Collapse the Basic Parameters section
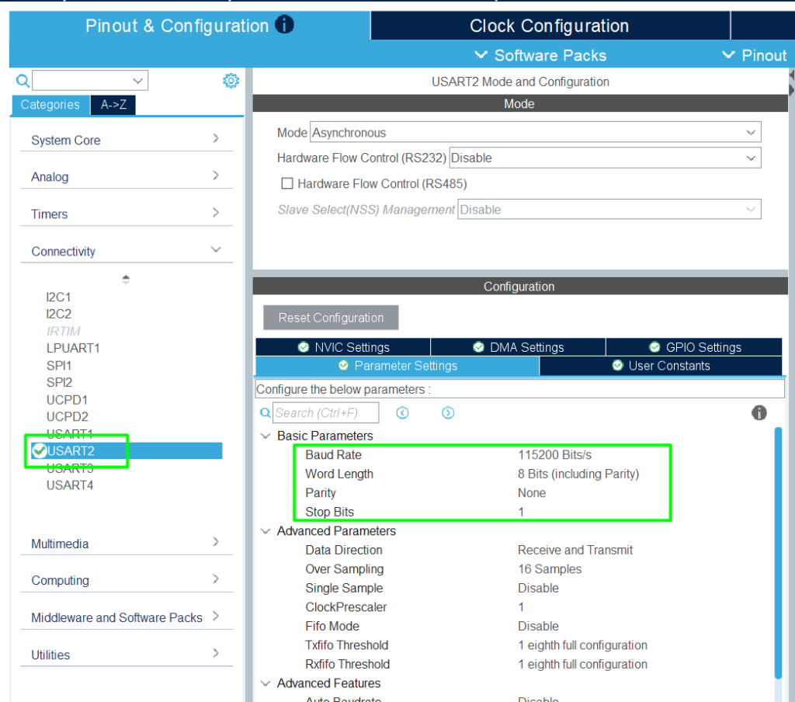Screen dimensions: 795x702 click(266, 436)
